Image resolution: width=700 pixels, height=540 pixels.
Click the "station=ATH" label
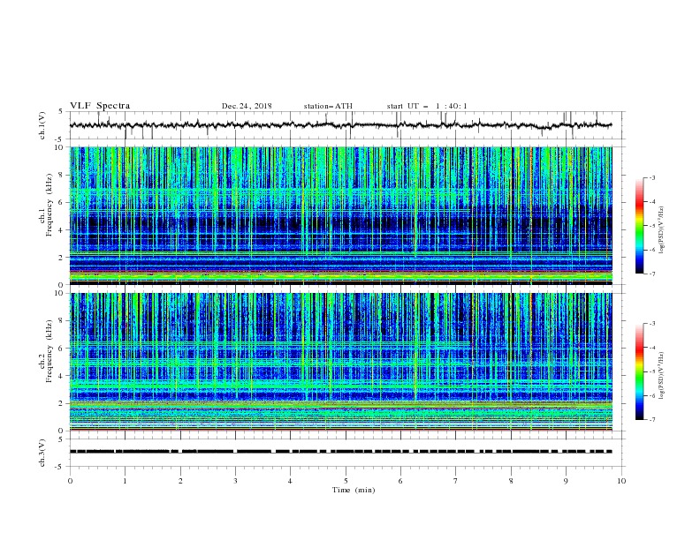(328, 106)
